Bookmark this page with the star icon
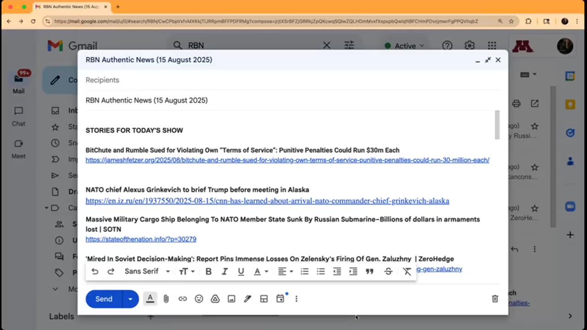The width and height of the screenshot is (587, 330). coord(511,21)
